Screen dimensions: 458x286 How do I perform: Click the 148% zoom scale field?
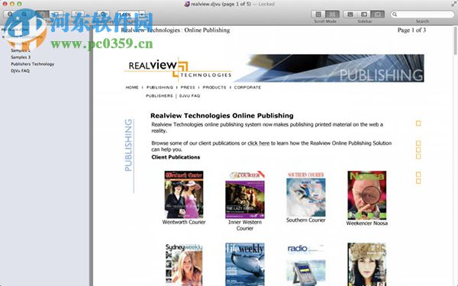click(x=127, y=14)
